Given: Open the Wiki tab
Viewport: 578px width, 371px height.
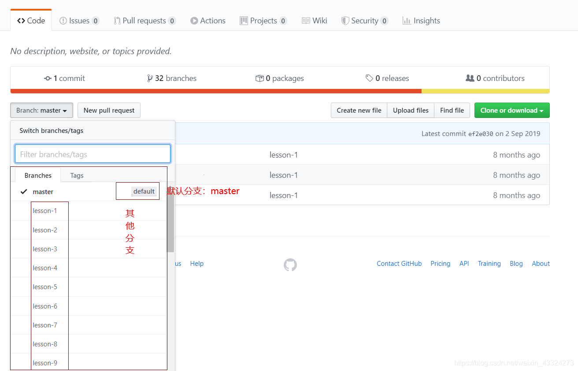Looking at the screenshot, I should pos(315,21).
